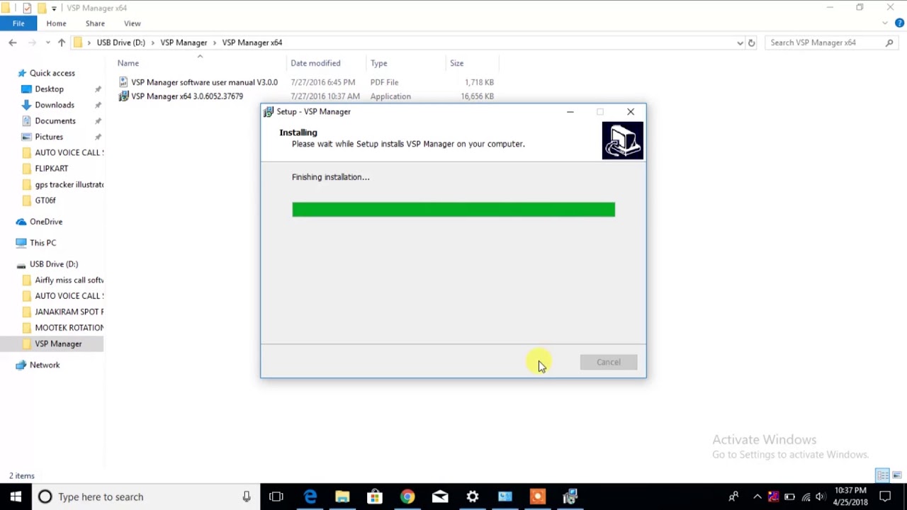The image size is (907, 510).
Task: Open Desktop in Quick access
Action: [49, 89]
